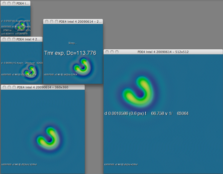The height and width of the screenshot is (174, 223).
Task: Minimize the 'PDE4 Intel 4 2...' window
Action: coord(9,40)
